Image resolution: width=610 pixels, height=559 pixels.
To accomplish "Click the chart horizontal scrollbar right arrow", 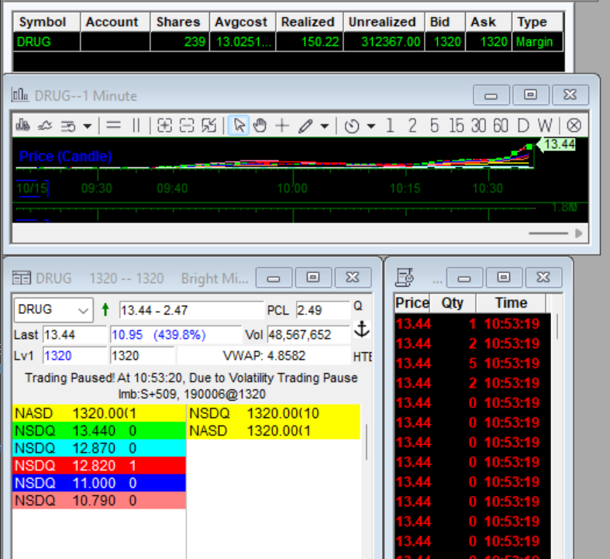I will (578, 233).
